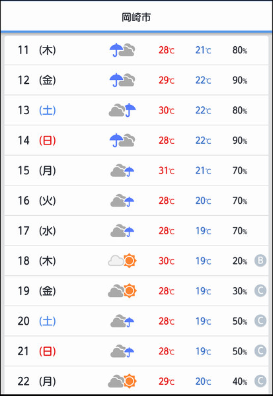Open the 岡崎市 header title
This screenshot has width=273, height=396.
136,17
